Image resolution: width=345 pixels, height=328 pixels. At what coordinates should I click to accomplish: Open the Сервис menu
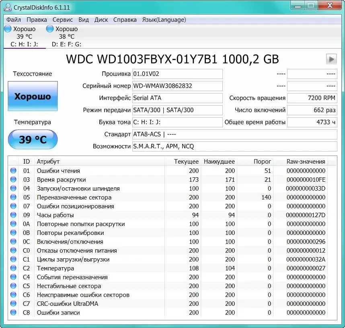click(x=63, y=20)
